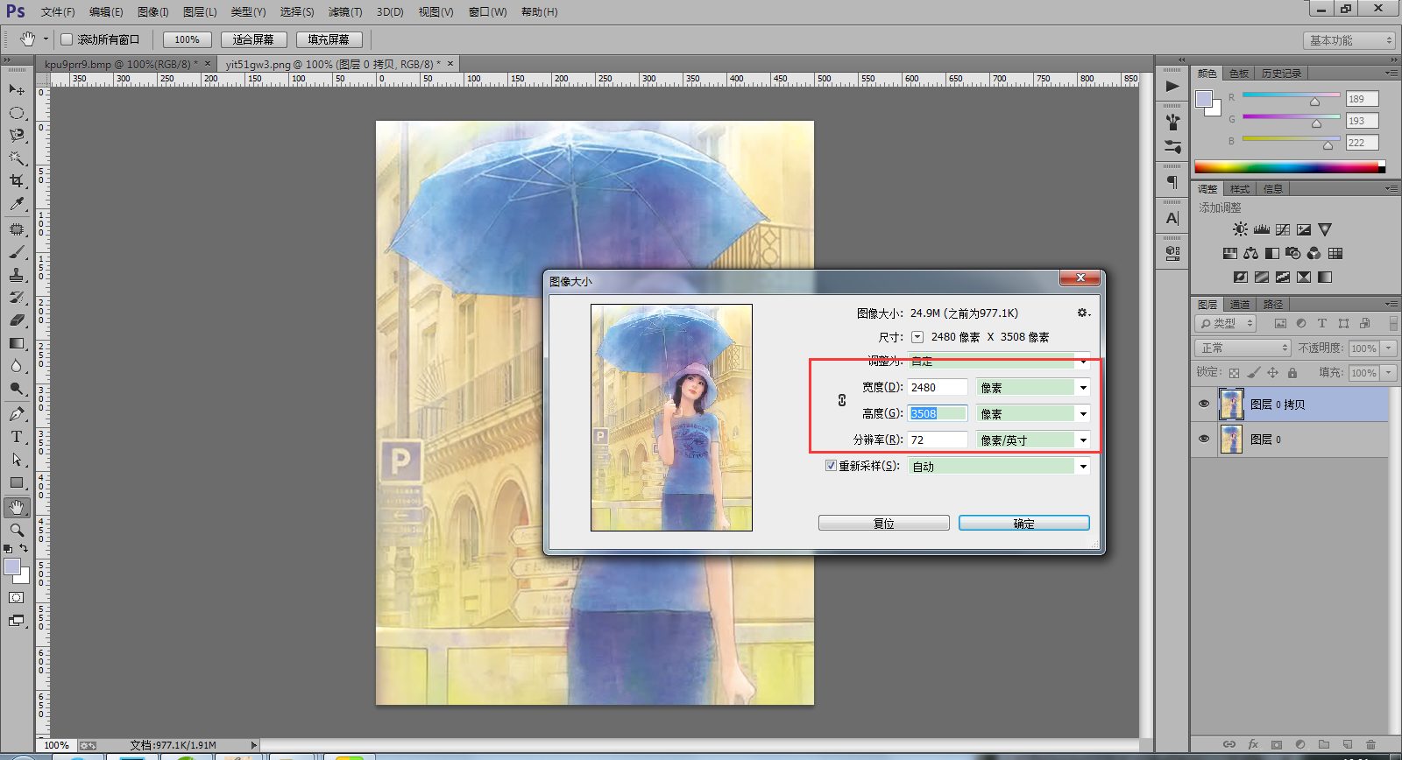
Task: Open the Actions panel play icon
Action: [1172, 86]
